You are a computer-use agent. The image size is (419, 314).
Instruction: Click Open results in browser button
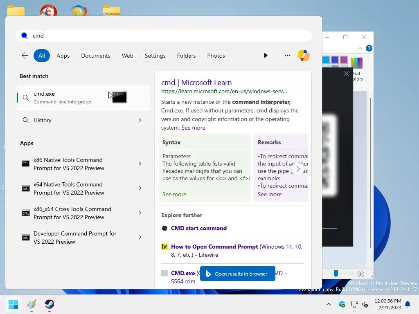pyautogui.click(x=238, y=274)
